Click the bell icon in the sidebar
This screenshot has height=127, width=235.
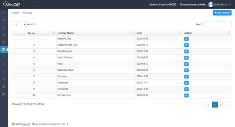click(4, 86)
